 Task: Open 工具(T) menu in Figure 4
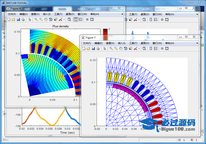[58, 14]
